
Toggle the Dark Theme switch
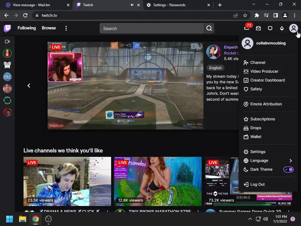coord(288,169)
